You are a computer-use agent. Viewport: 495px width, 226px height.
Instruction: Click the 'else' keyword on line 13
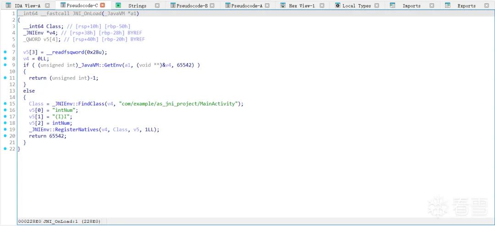(29, 91)
